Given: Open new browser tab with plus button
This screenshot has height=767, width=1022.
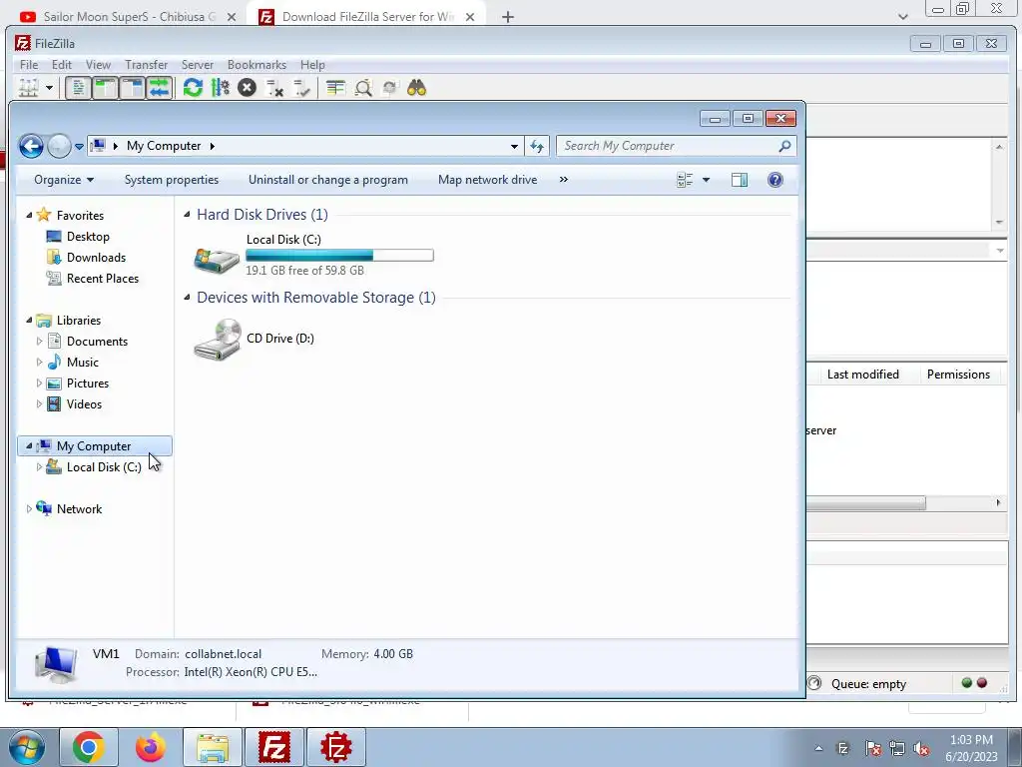Looking at the screenshot, I should (x=508, y=17).
